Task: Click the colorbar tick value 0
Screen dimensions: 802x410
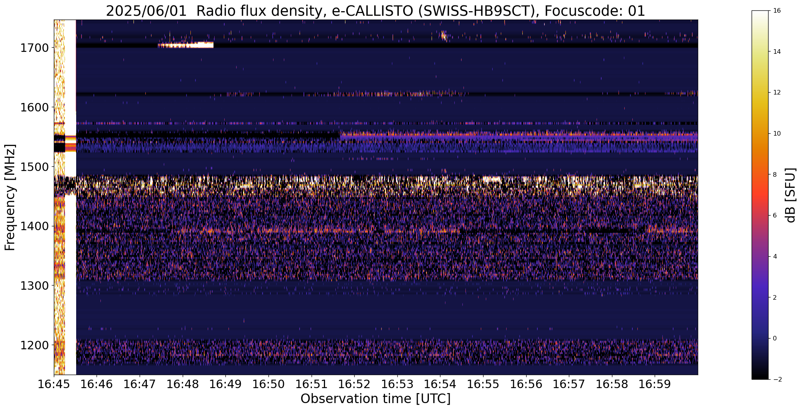Action: coord(775,338)
